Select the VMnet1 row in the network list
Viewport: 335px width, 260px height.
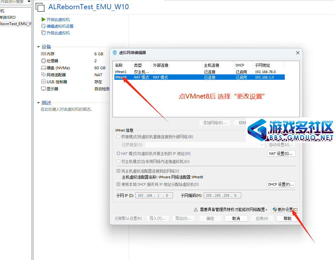199,72
